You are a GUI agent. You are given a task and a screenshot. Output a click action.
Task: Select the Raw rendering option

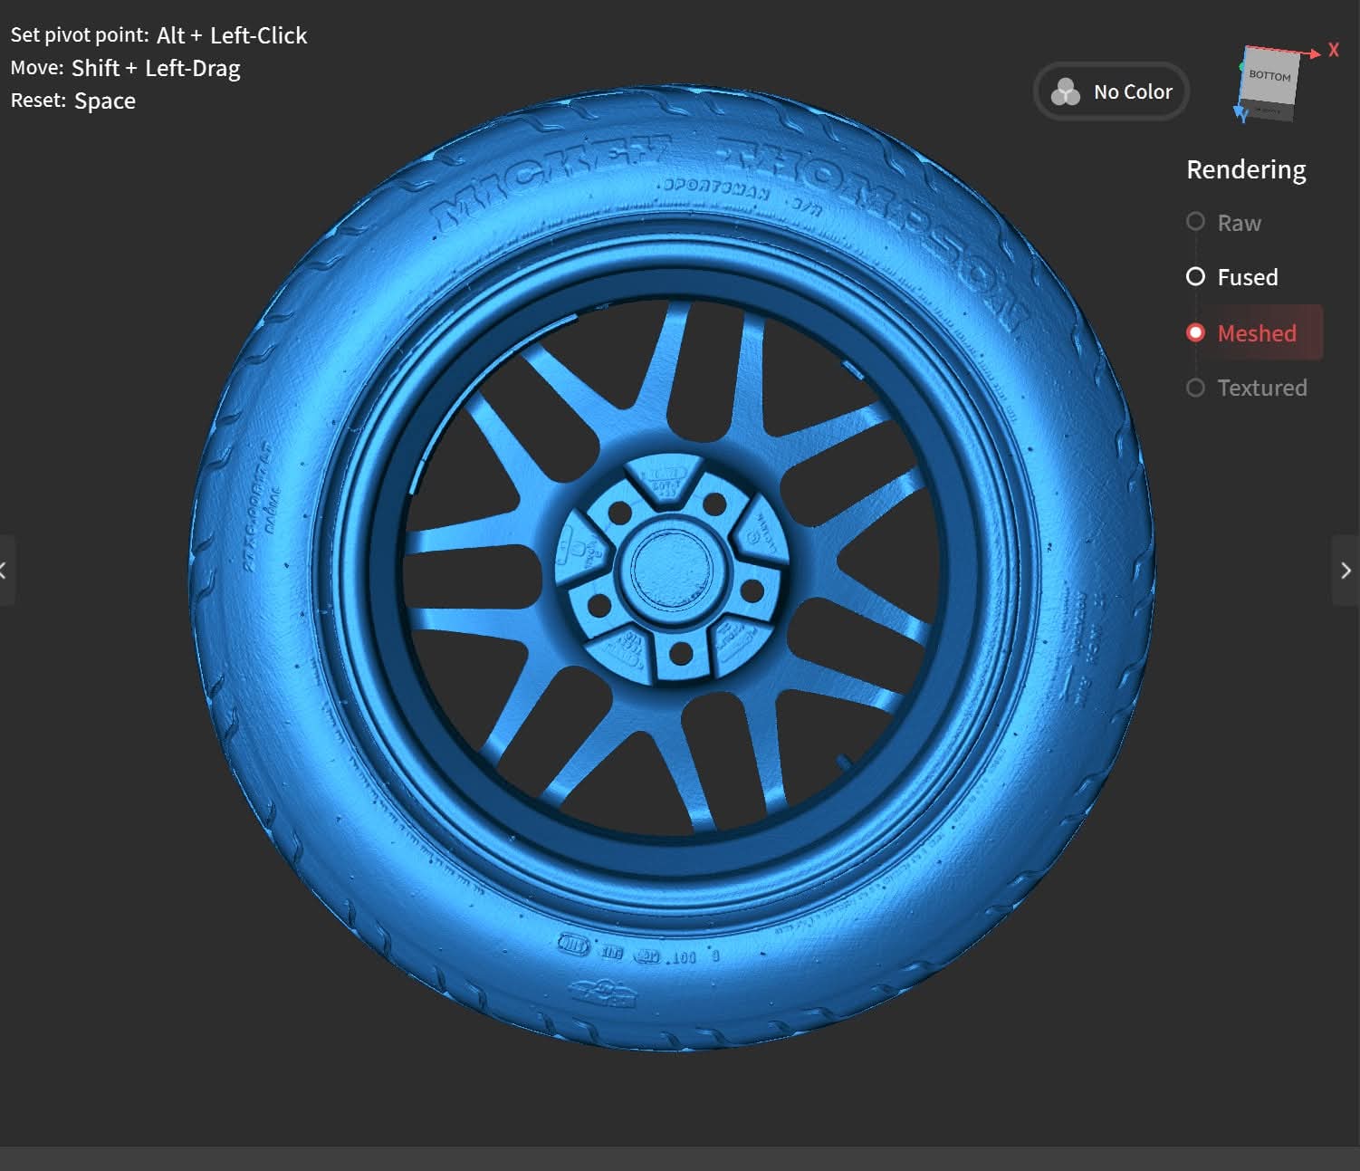[x=1223, y=223]
